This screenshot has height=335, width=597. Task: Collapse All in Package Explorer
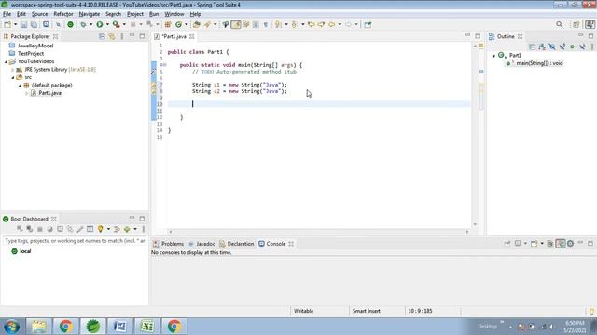102,36
